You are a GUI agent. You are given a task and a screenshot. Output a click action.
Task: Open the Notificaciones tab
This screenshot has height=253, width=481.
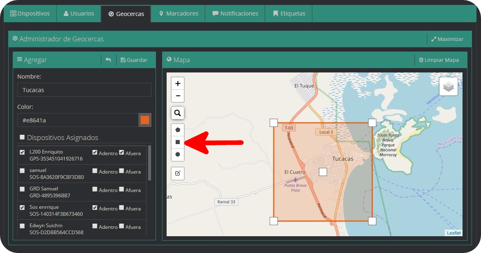coord(235,14)
